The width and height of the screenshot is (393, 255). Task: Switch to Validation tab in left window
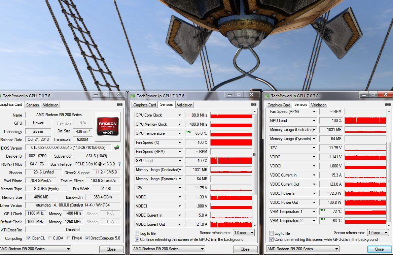point(50,105)
